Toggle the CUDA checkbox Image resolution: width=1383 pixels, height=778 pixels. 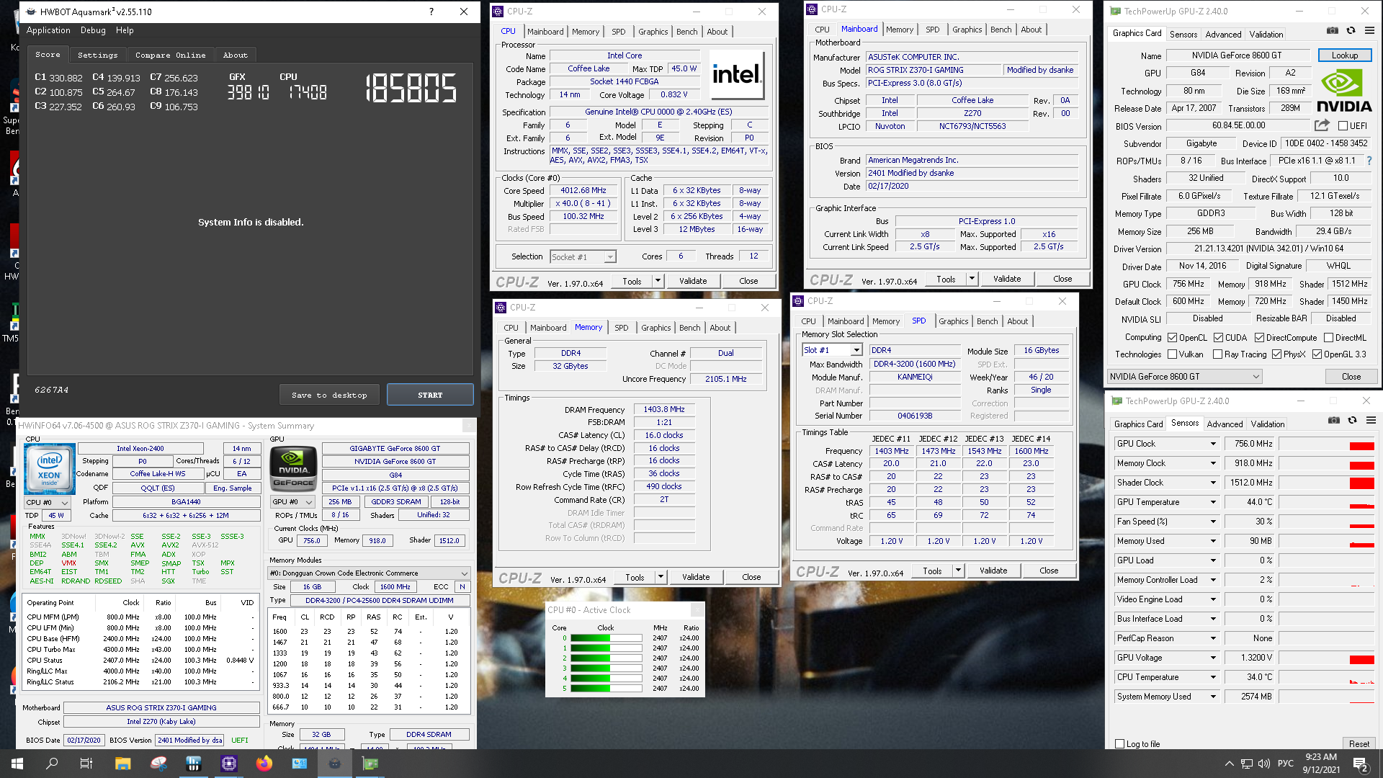click(1218, 338)
